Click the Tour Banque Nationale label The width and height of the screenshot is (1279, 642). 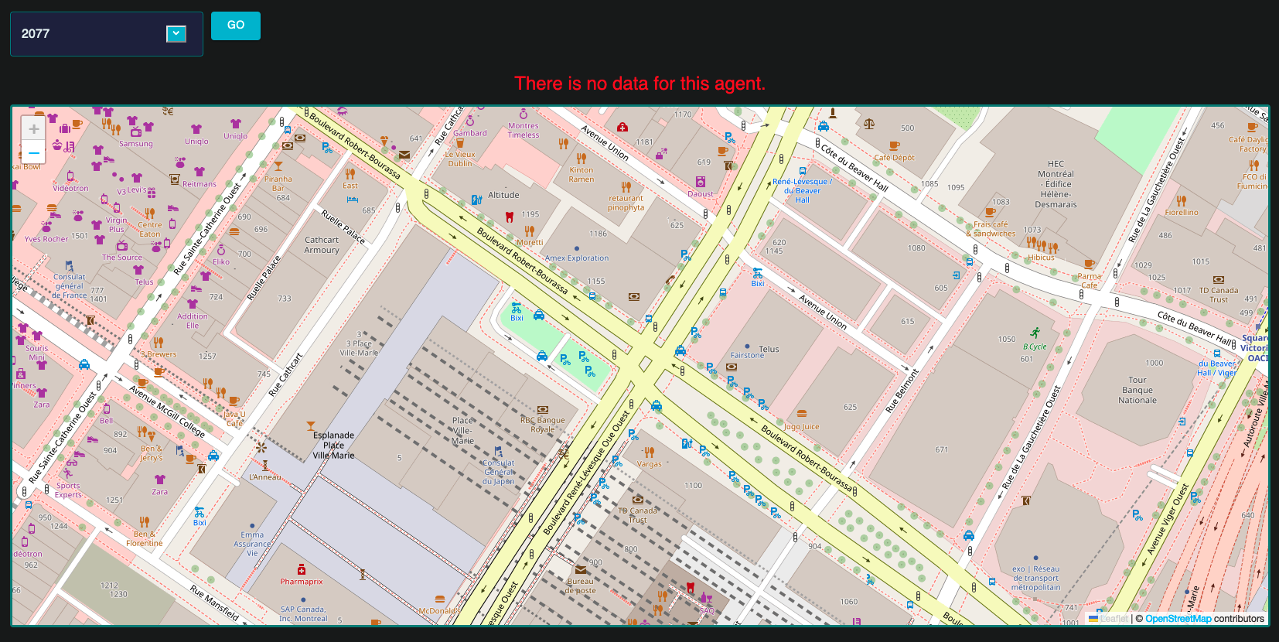pyautogui.click(x=1137, y=390)
